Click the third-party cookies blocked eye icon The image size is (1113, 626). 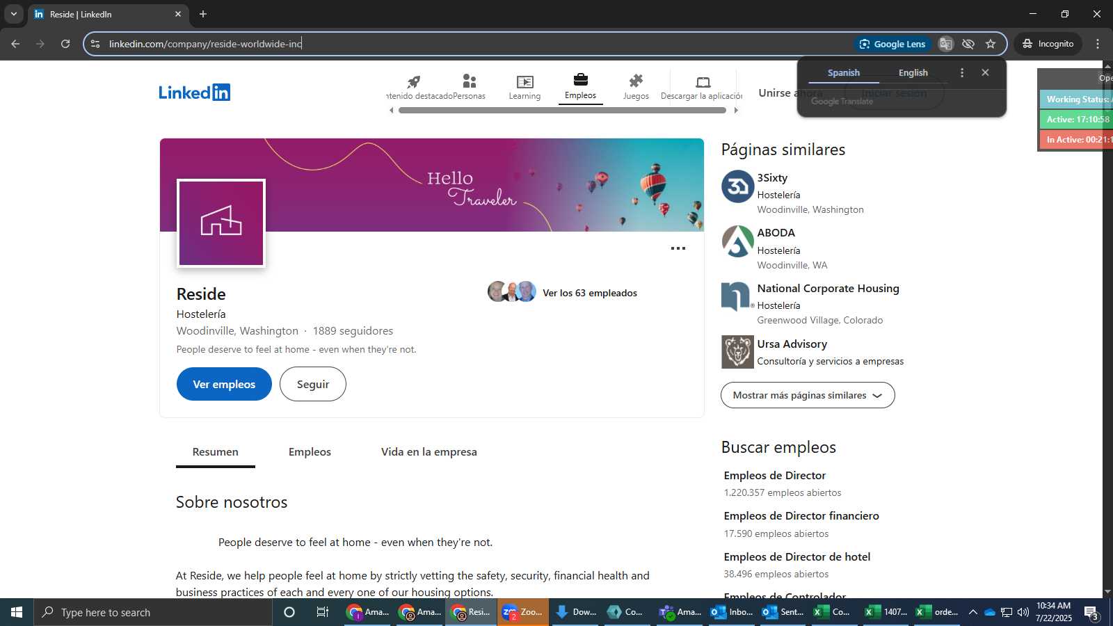(968, 44)
